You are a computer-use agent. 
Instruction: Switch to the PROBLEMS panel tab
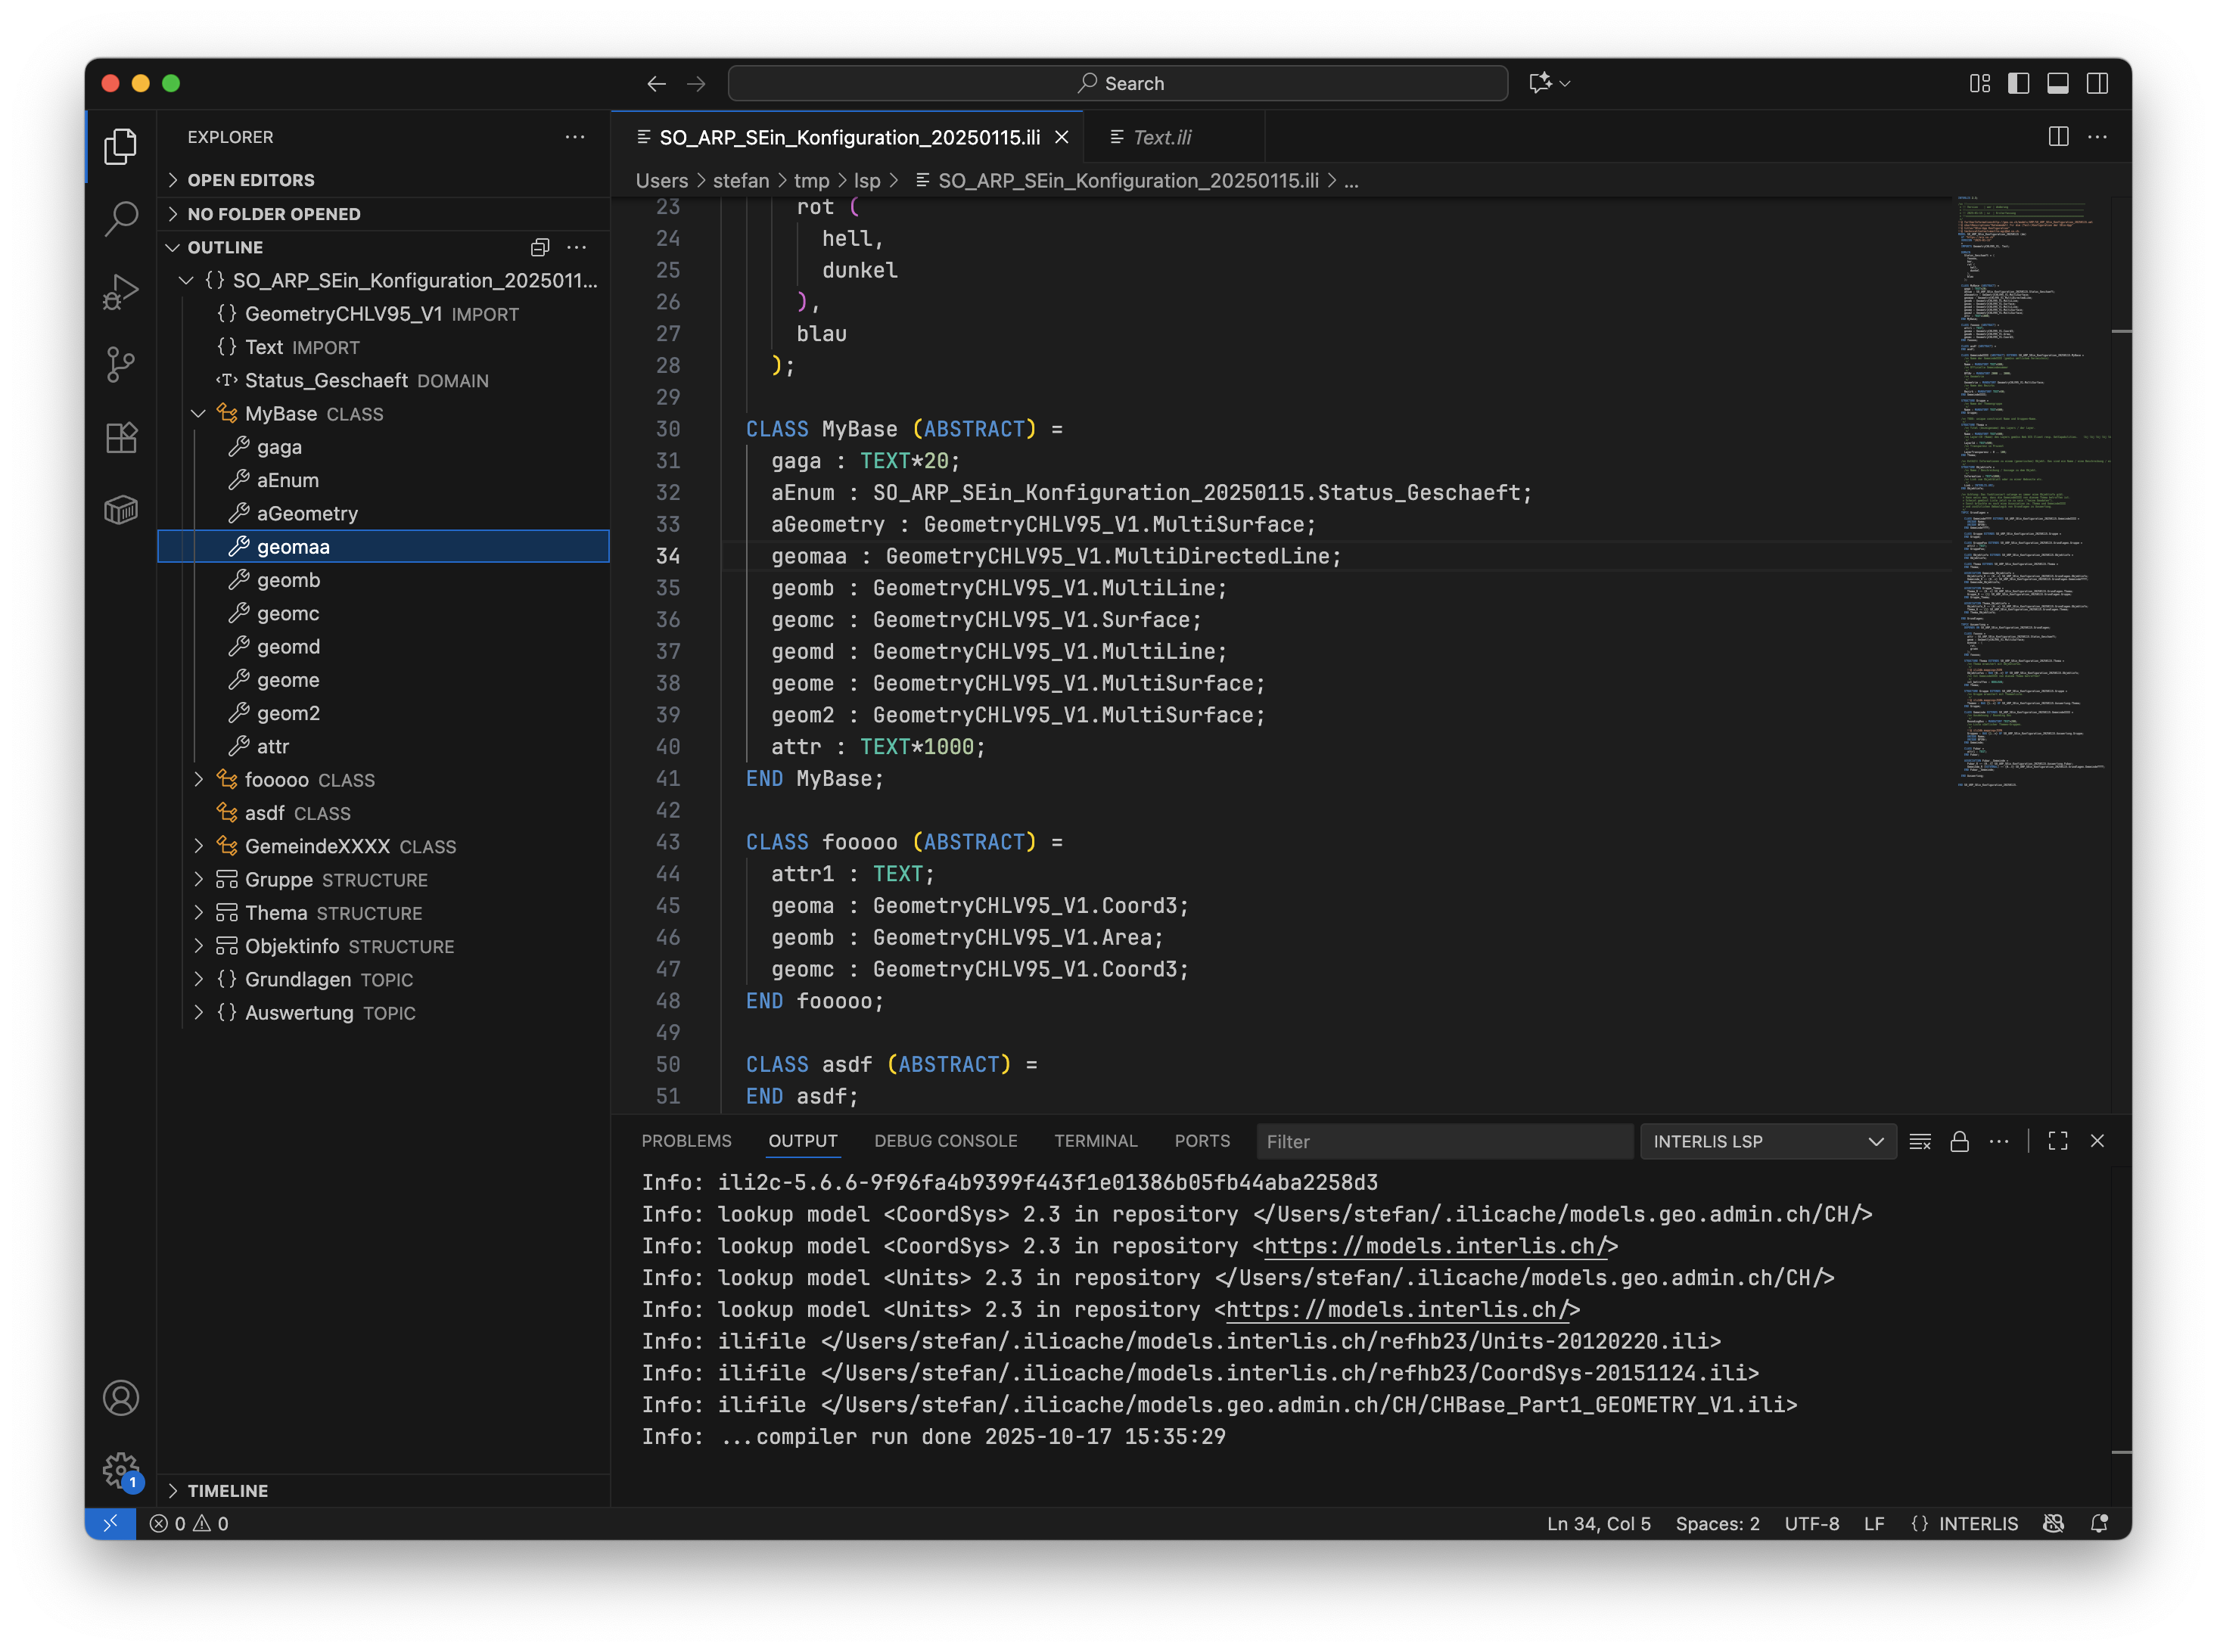click(686, 1141)
